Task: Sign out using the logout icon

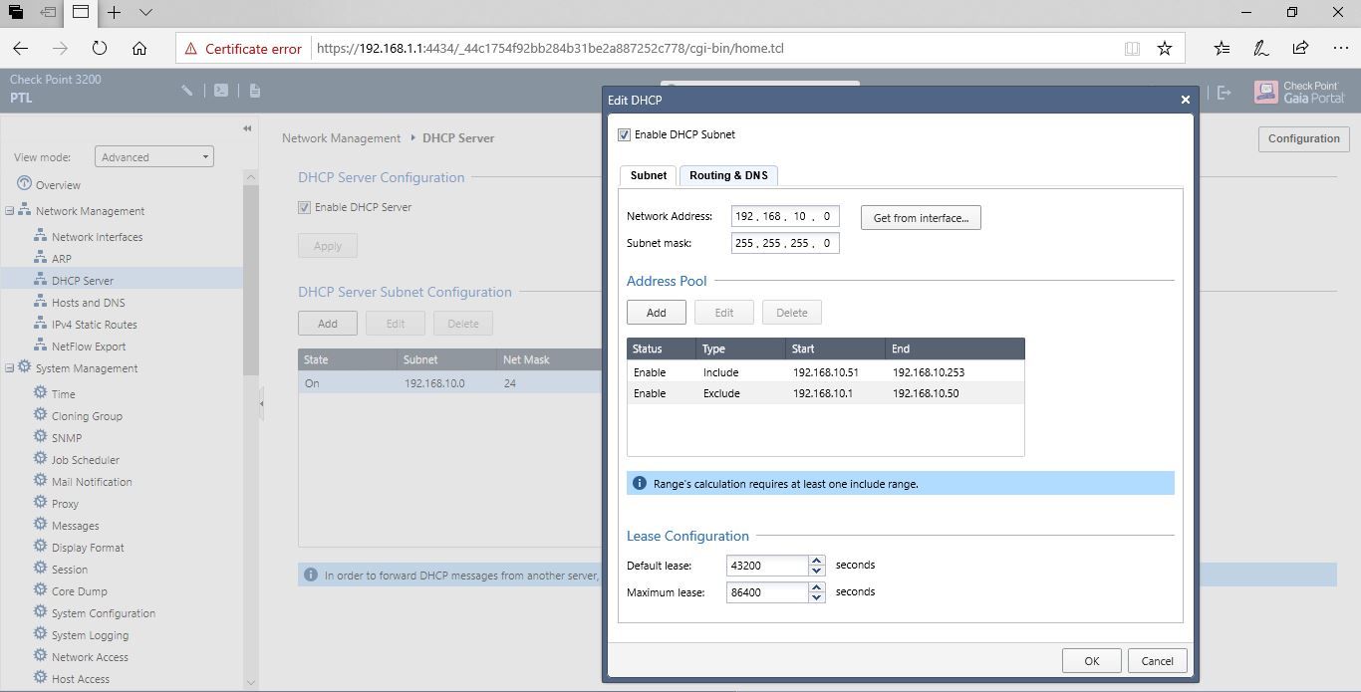Action: (1224, 90)
